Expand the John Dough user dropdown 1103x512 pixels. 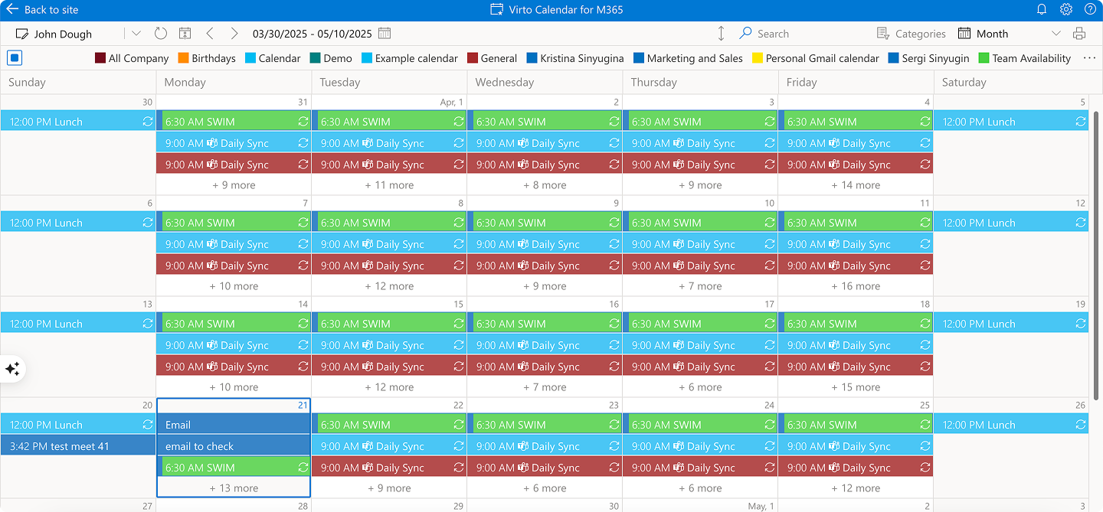pos(136,34)
